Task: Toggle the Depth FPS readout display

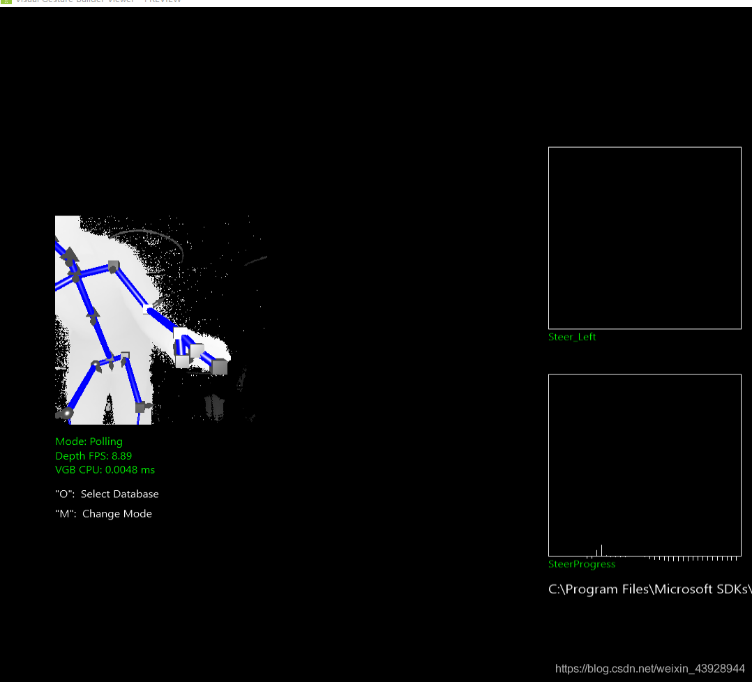Action: [x=93, y=455]
